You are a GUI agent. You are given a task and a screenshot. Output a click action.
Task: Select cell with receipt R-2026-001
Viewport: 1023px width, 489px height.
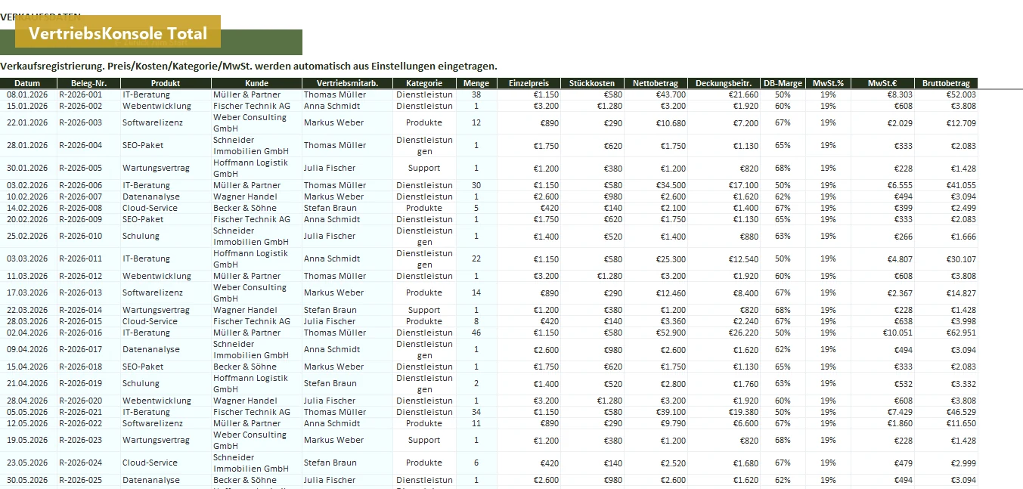[x=88, y=94]
